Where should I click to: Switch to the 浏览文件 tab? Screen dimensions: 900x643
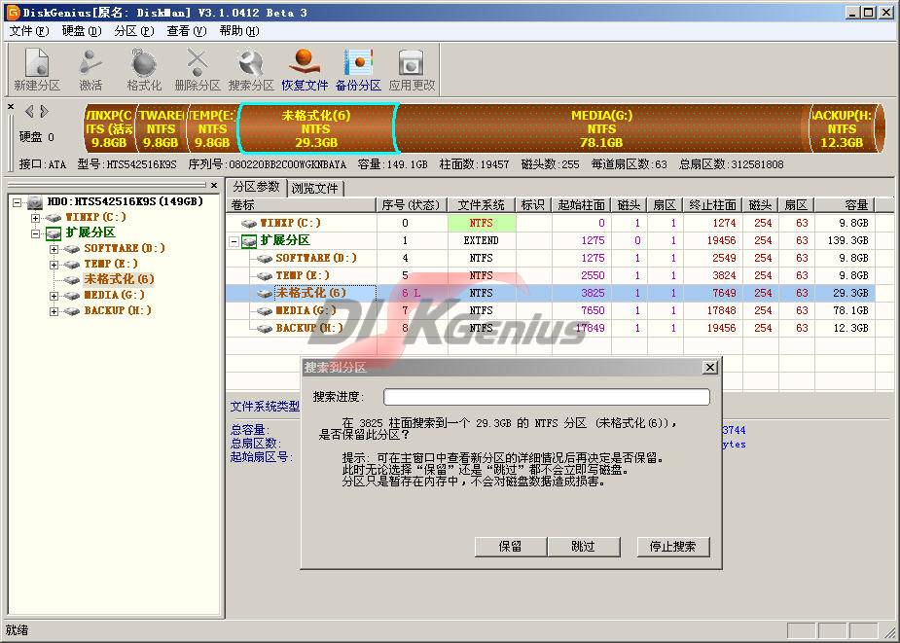coord(314,188)
